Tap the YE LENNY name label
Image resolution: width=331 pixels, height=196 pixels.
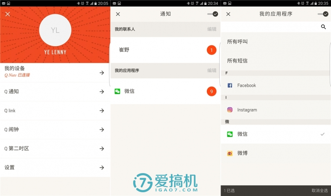click(x=55, y=52)
